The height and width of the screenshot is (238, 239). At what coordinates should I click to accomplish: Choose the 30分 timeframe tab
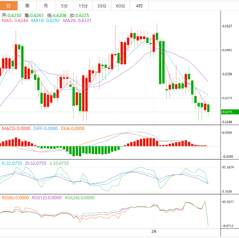(x=102, y=6)
